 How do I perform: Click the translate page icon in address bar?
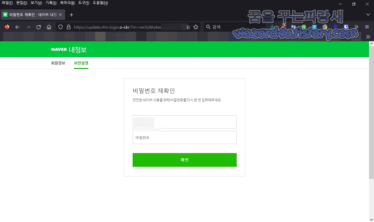point(188,27)
